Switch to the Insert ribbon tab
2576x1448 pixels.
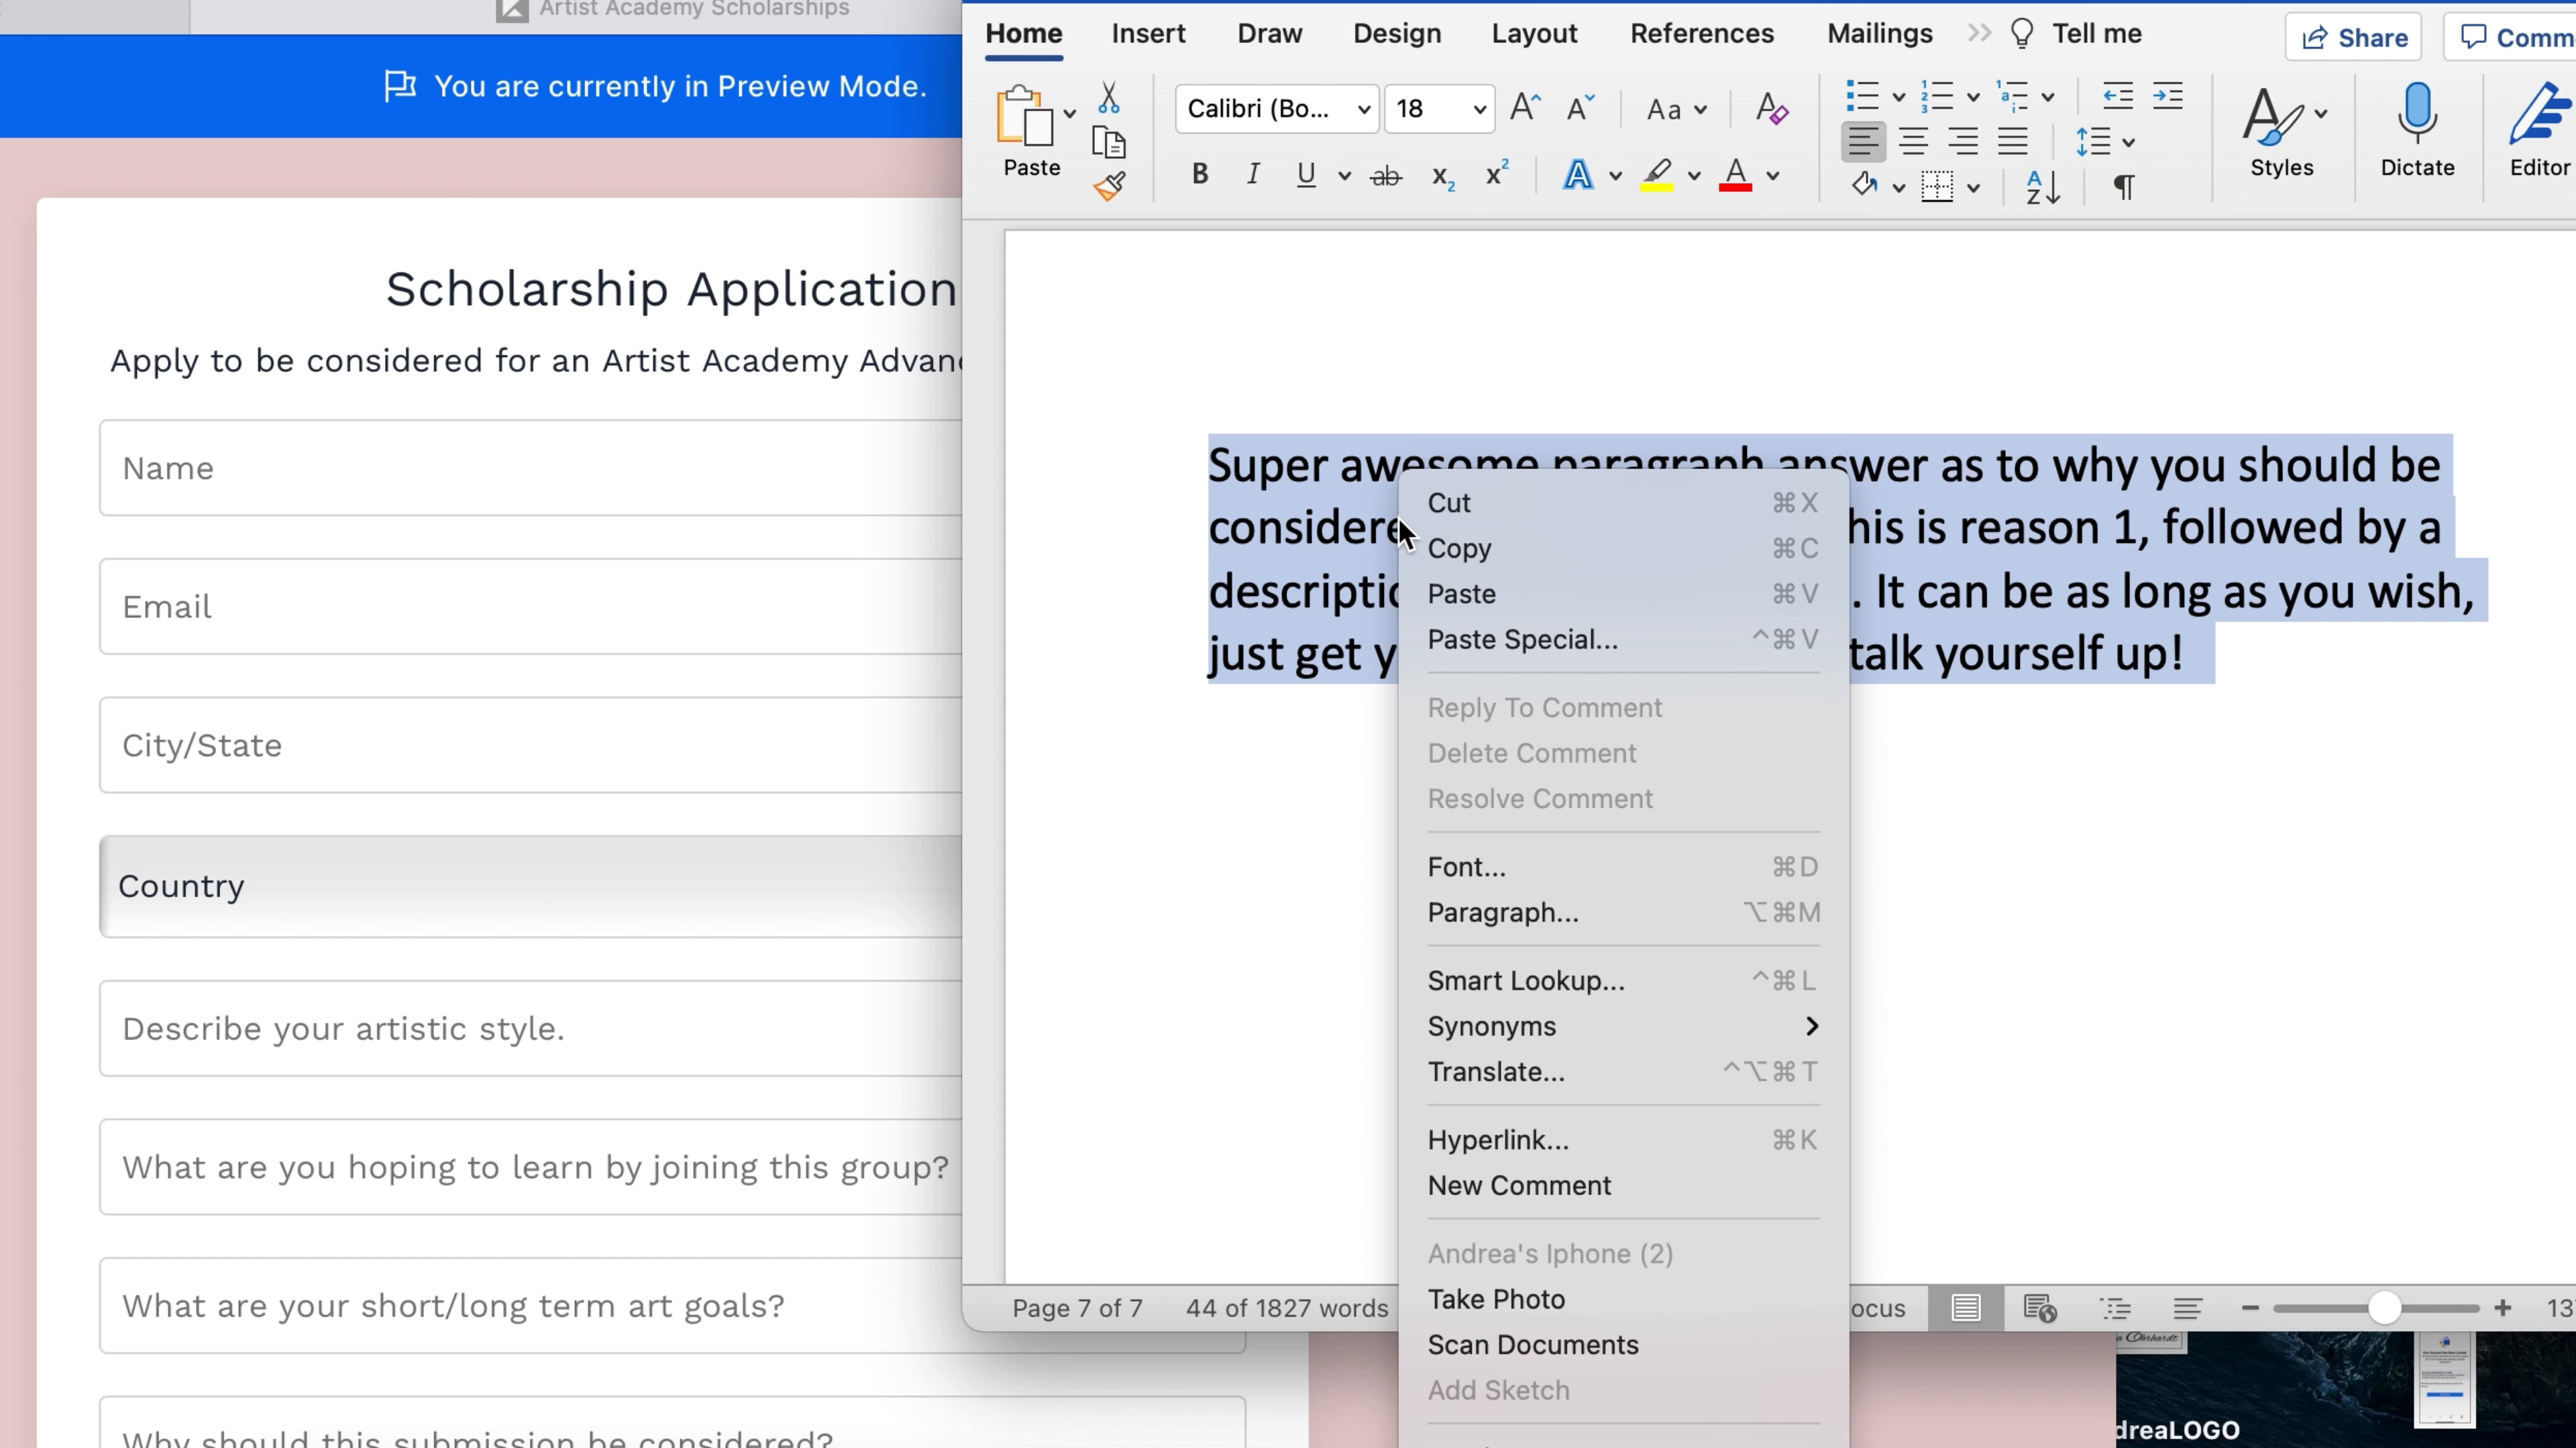1148,34
